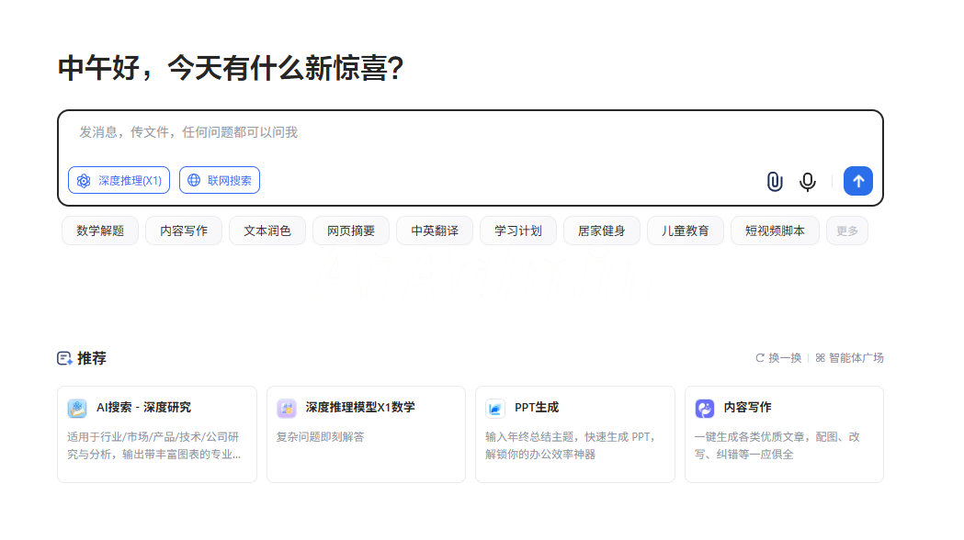Click the 网页摘要 shortcut chip

(351, 231)
